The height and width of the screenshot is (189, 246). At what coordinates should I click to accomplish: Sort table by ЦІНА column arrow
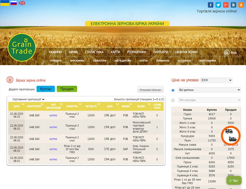(x=117, y=104)
